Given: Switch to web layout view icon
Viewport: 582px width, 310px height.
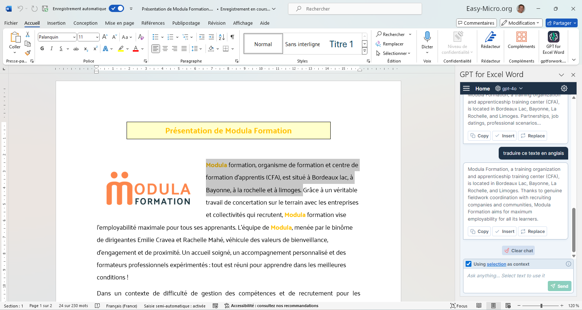Looking at the screenshot, I should 508,306.
